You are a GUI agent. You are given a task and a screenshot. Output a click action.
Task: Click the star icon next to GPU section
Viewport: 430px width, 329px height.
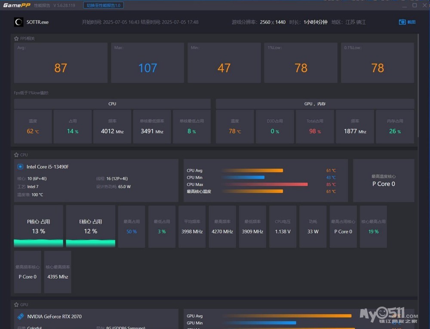16,304
